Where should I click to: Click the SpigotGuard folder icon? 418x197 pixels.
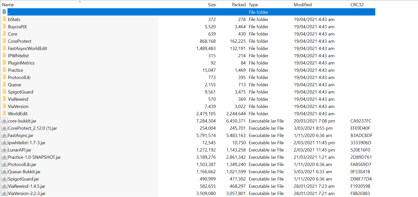click(x=4, y=92)
